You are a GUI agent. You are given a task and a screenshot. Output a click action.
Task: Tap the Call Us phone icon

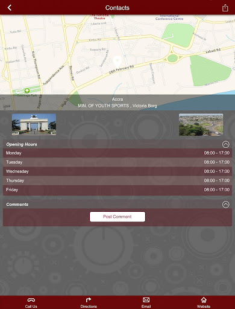[31, 300]
